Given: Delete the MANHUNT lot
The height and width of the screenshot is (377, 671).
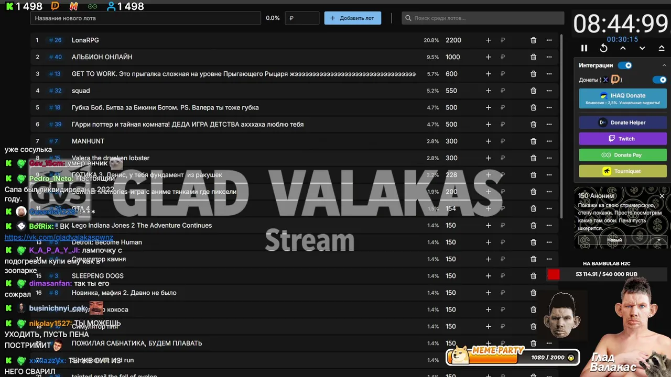Looking at the screenshot, I should [x=533, y=141].
